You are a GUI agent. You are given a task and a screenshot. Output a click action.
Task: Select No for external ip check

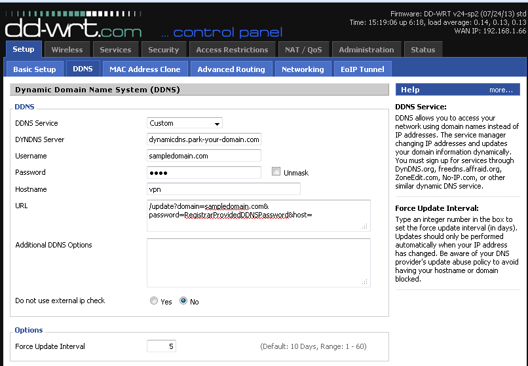[x=183, y=301]
